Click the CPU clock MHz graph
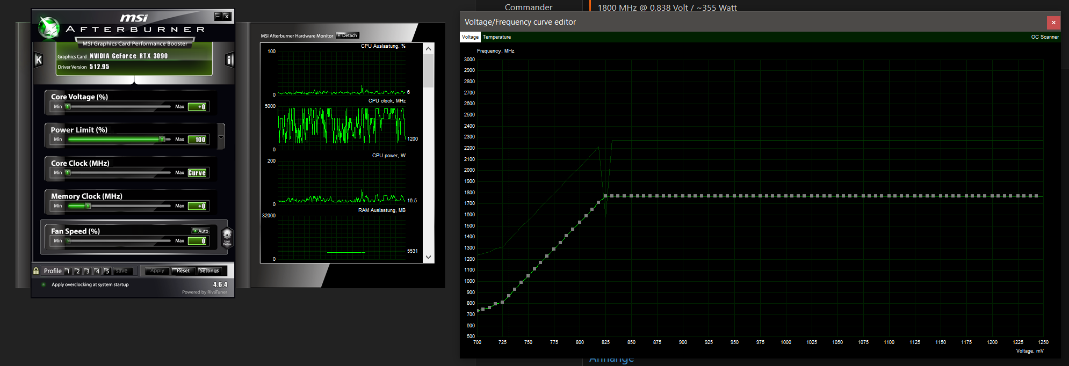This screenshot has height=366, width=1069. pos(341,128)
